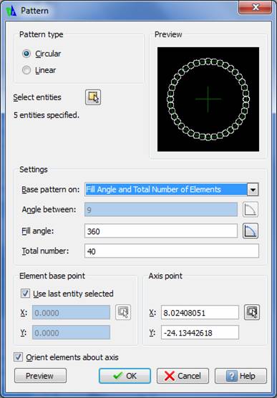Click the Fill angle input field

161,231
